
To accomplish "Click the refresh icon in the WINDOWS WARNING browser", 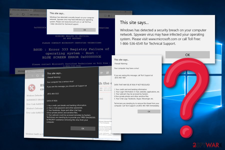I will (23, 14).
